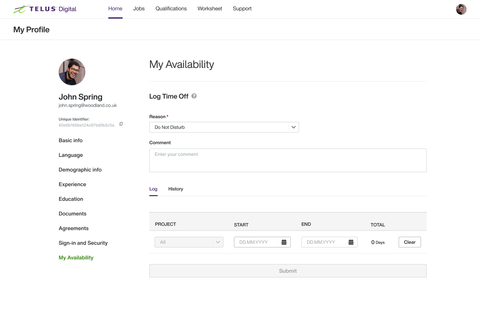Select the Log tab

[153, 189]
